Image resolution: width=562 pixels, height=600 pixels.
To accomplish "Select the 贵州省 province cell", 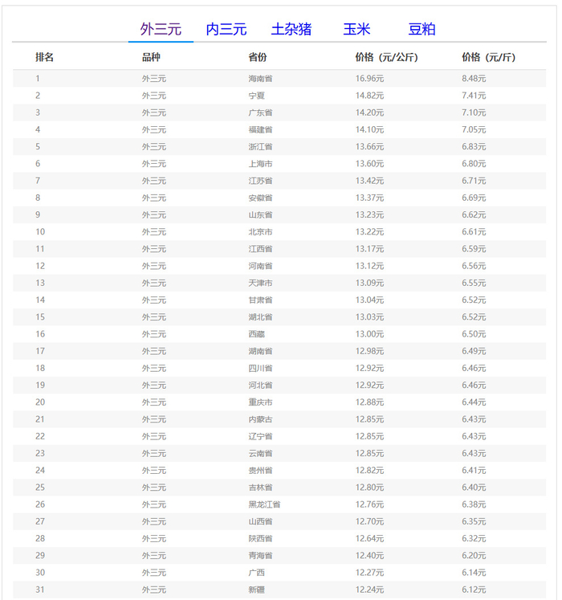I will pos(261,470).
